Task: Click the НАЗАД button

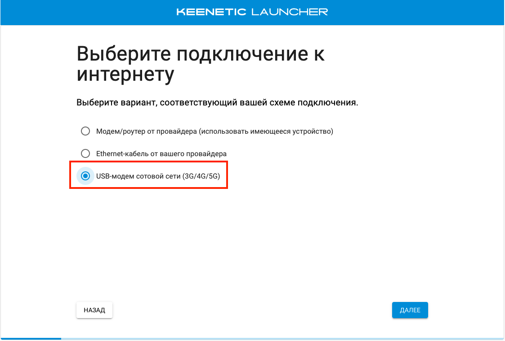Action: (x=94, y=310)
